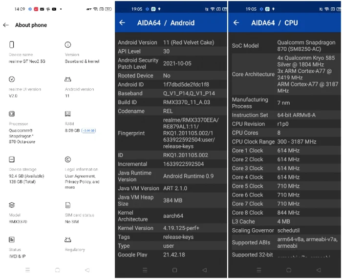Image resolution: width=342 pixels, height=279 pixels.
Task: Tap the Incremental 1633922592504 value
Action: click(183, 164)
